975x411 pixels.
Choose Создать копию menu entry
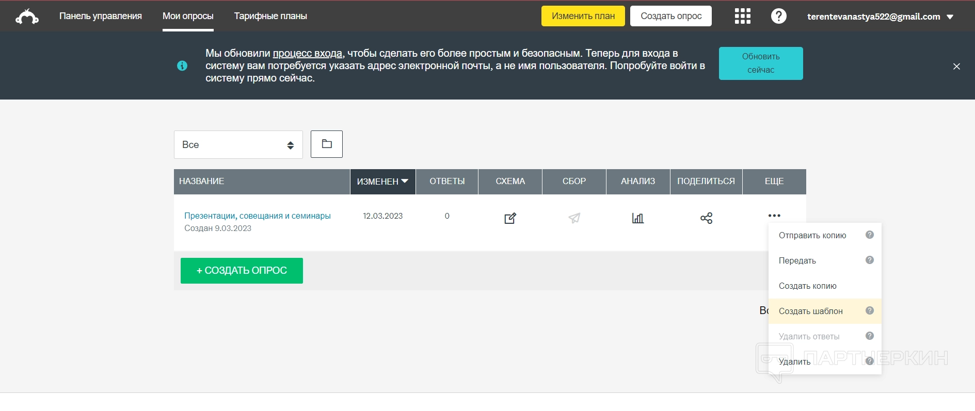coord(807,286)
